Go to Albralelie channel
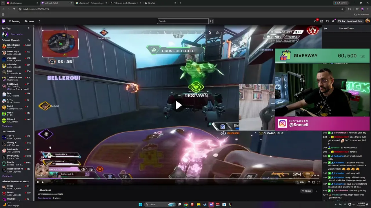Viewport: 371px width, 208px height. coord(16,66)
